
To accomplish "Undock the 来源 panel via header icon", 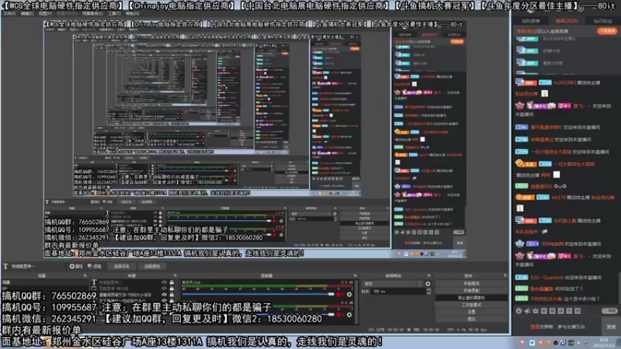I will click(x=175, y=276).
